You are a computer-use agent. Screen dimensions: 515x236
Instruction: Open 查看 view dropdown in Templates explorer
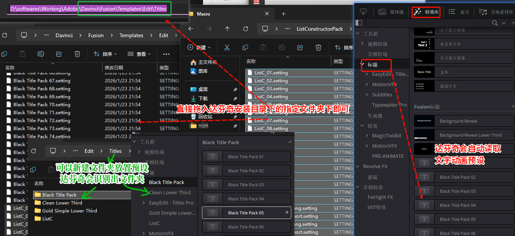(139, 54)
